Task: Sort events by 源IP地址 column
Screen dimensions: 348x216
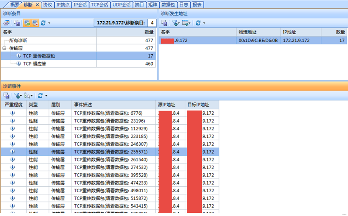Action: click(x=170, y=105)
